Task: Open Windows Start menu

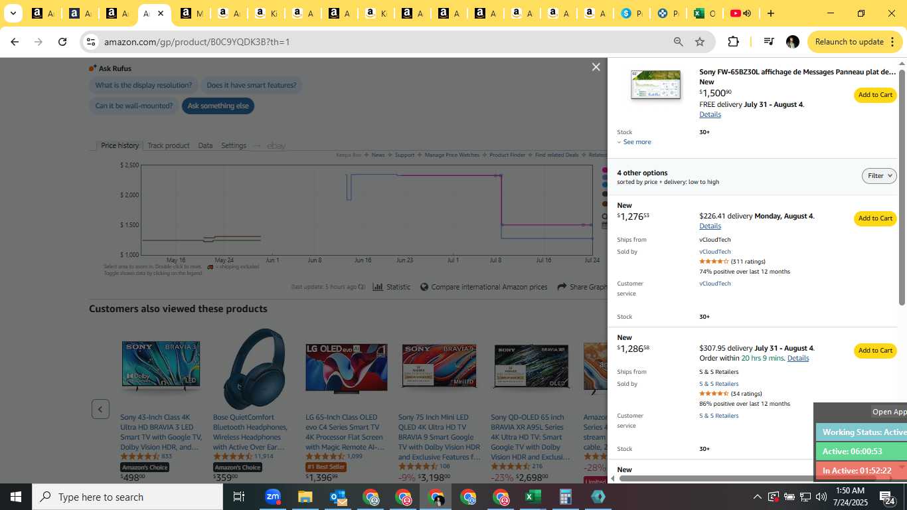Action: tap(15, 497)
